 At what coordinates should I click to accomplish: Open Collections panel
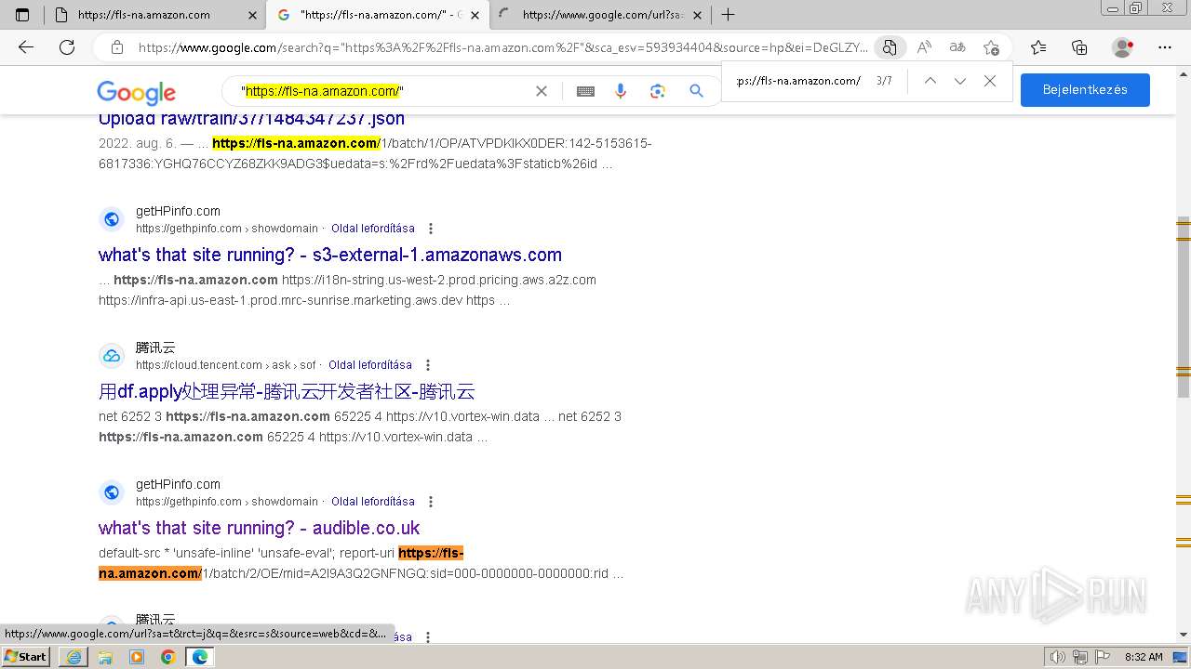pos(1079,47)
